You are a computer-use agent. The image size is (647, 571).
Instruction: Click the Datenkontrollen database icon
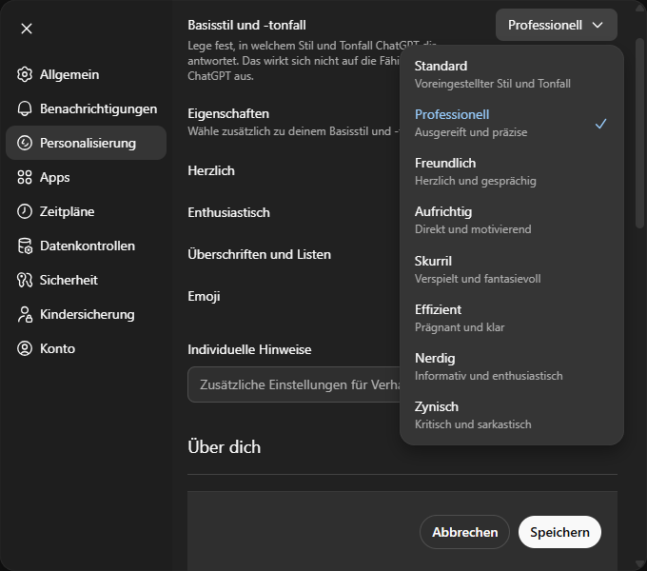coord(25,246)
